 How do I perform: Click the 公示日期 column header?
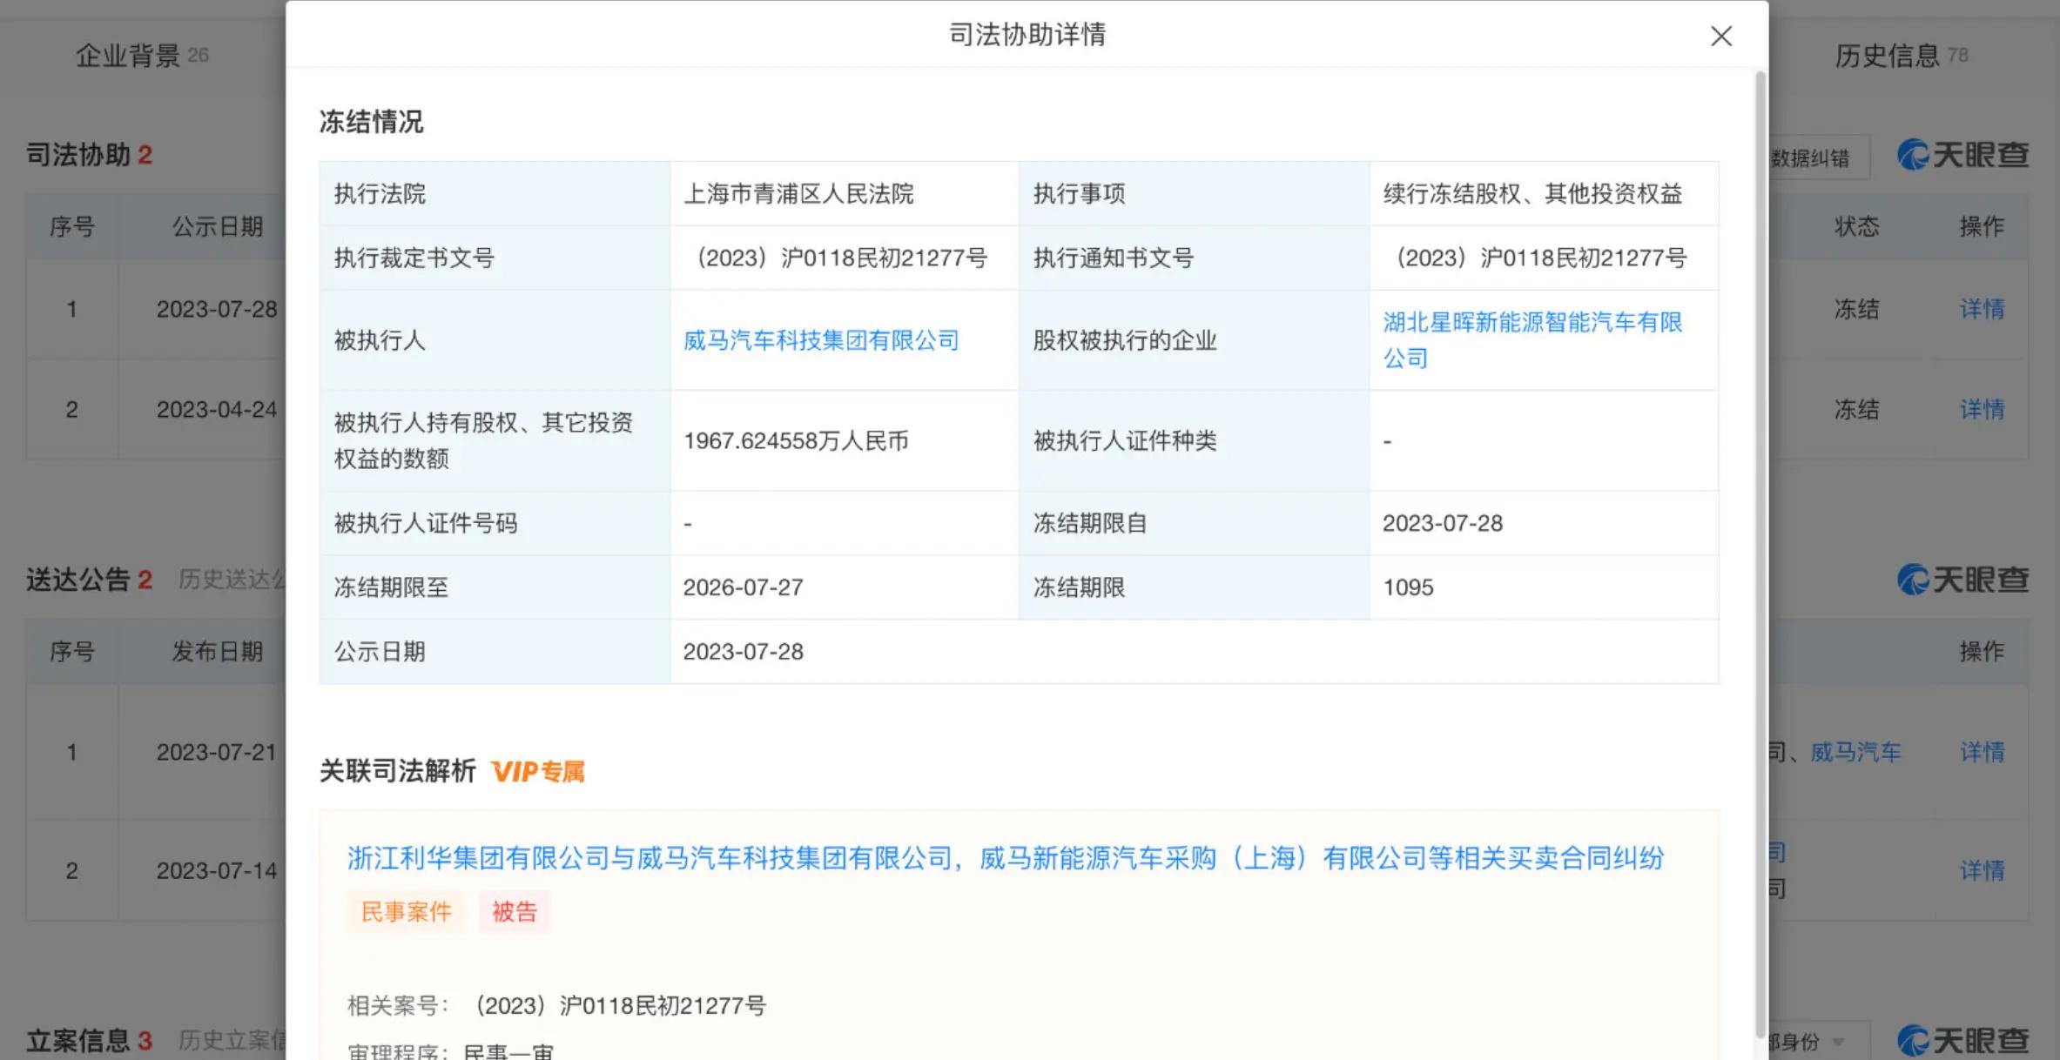click(217, 226)
